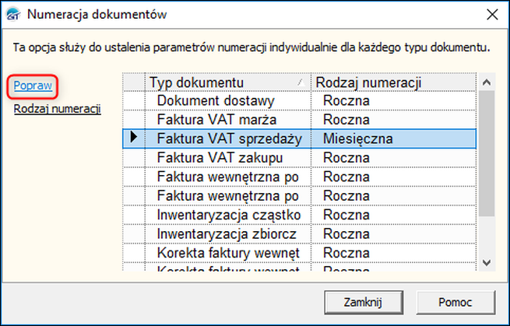Select the Inwentaryzacja zbiorcz row
The width and height of the screenshot is (510, 326).
click(x=227, y=233)
